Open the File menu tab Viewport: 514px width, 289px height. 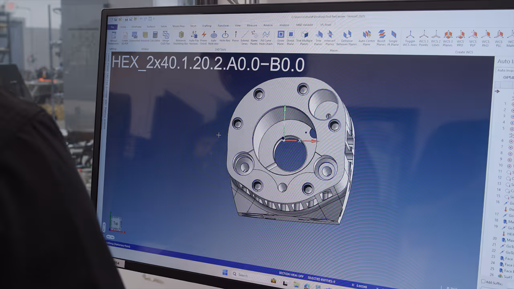[x=112, y=27]
